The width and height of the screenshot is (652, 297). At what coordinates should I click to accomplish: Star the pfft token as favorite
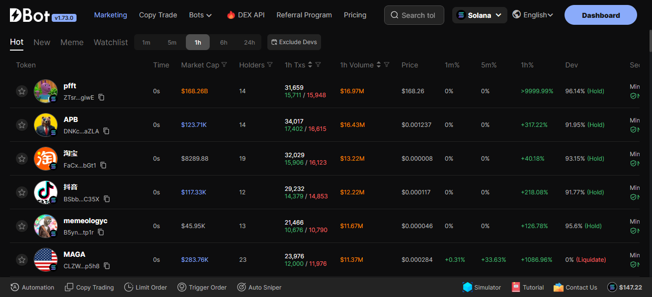[21, 91]
